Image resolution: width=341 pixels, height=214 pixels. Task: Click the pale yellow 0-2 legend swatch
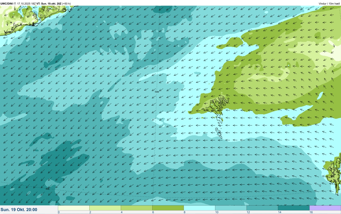pyautogui.click(x=74, y=208)
